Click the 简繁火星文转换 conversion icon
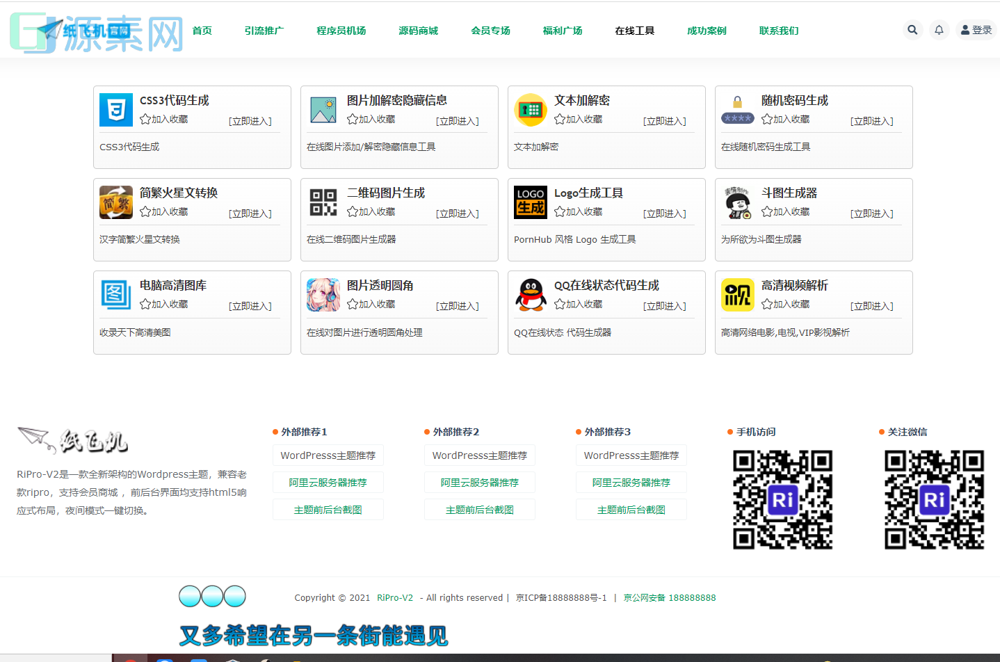 tap(115, 202)
